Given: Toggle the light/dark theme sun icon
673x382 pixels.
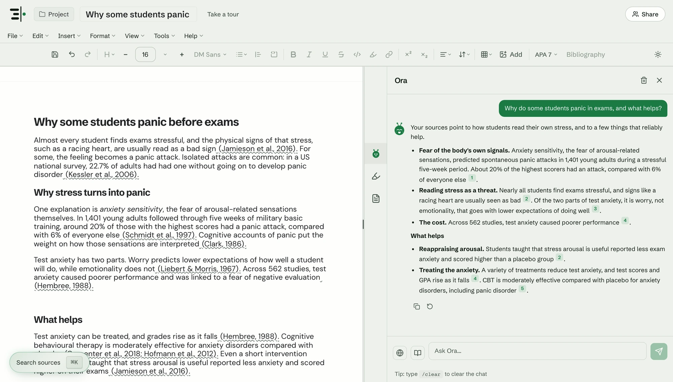Looking at the screenshot, I should click(658, 55).
